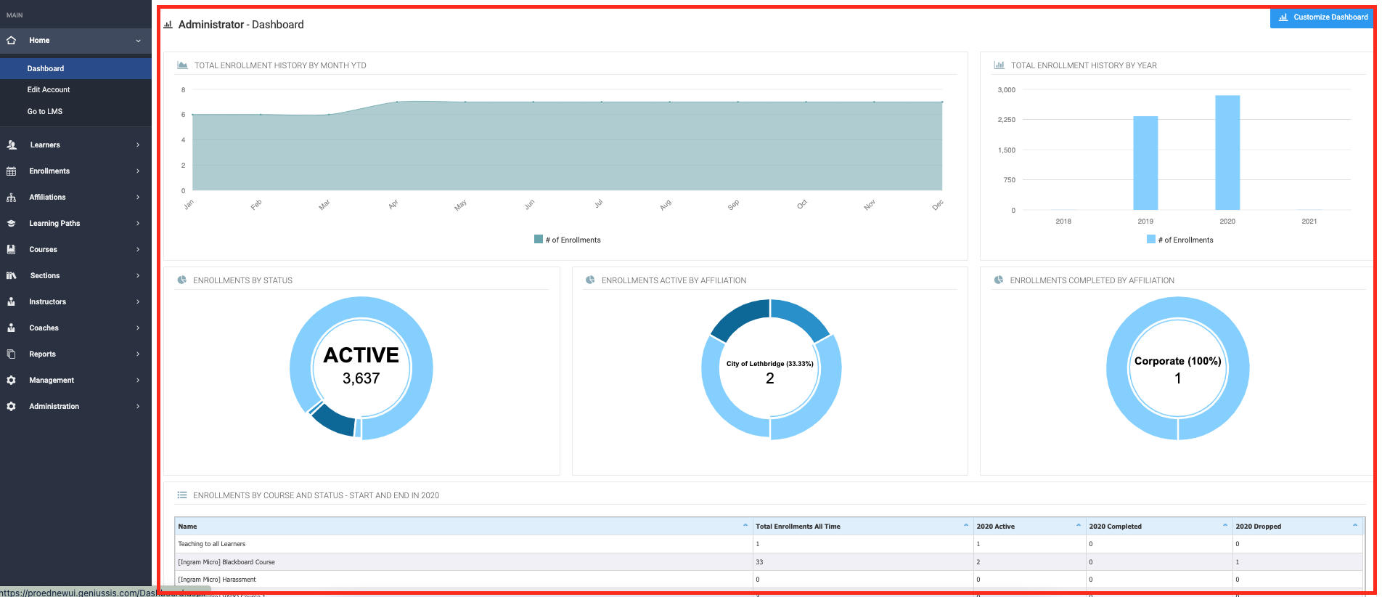Click the Learning Paths graduation cap icon

coord(11,223)
